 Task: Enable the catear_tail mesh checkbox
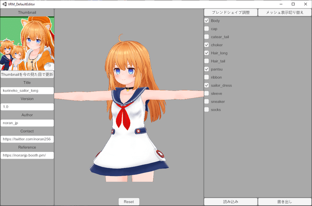point(207,37)
